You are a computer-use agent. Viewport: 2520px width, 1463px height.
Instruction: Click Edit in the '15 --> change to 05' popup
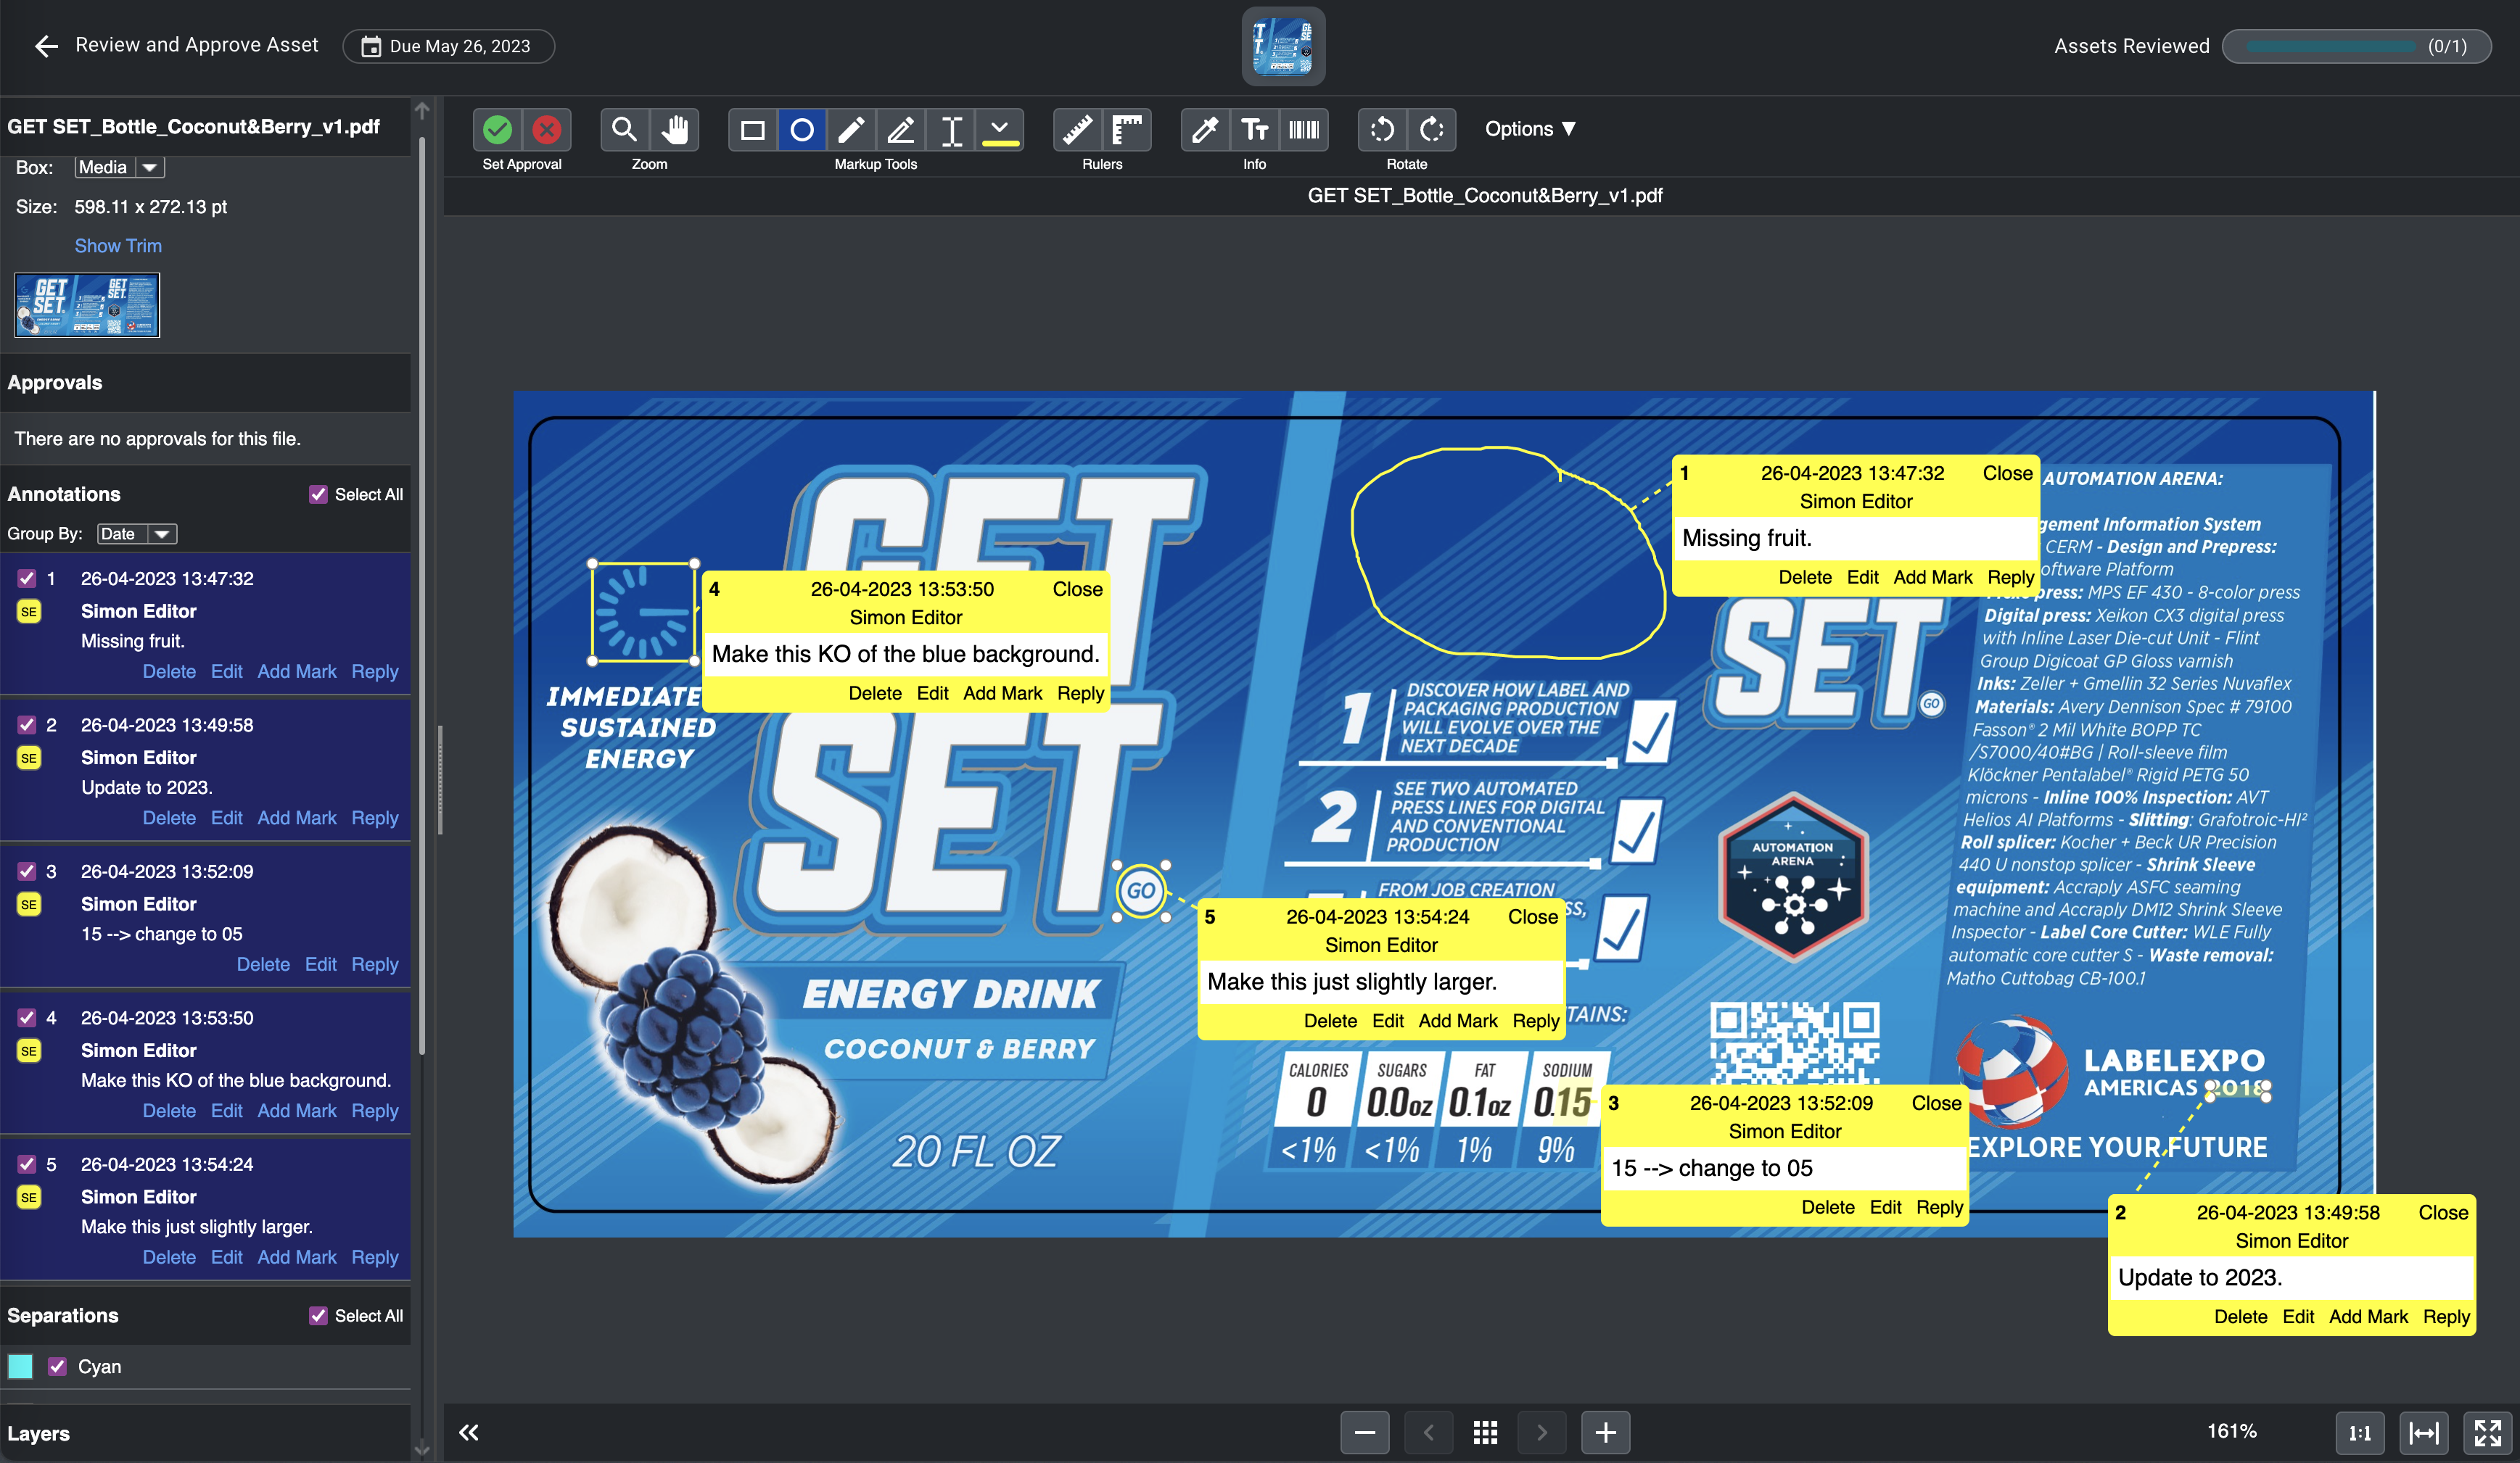pyautogui.click(x=1885, y=1207)
